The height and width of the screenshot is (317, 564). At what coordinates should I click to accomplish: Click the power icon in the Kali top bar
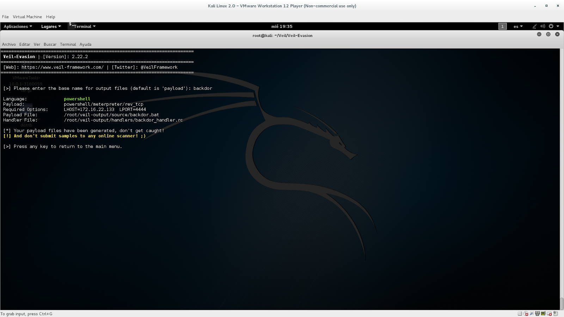coord(551,26)
